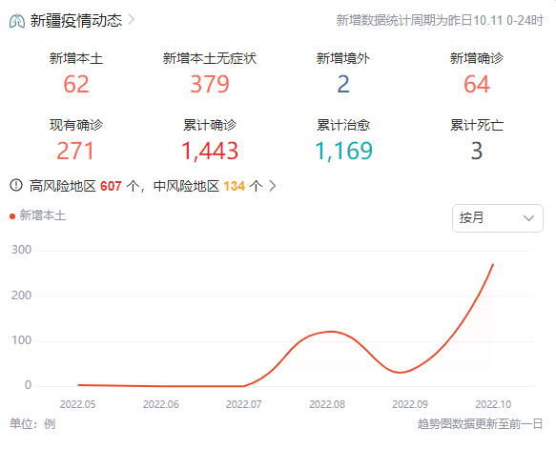
Task: Click the 新增本土 value 62
Action: [x=76, y=84]
